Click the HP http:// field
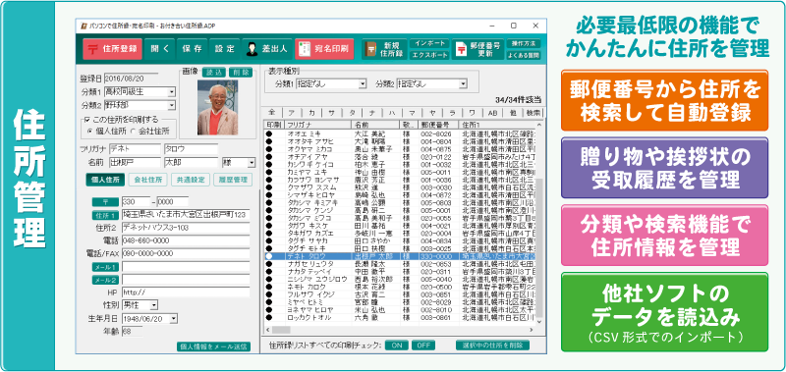This screenshot has height=372, width=786. [x=186, y=292]
